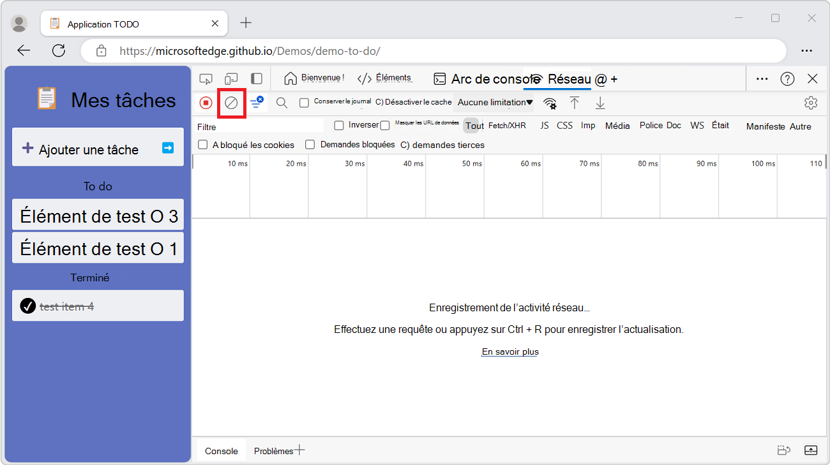Select the Tout filter type
The image size is (830, 465).
474,126
